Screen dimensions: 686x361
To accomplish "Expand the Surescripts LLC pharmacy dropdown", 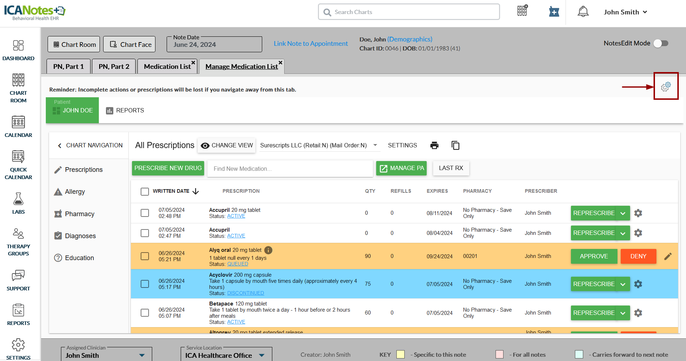I will coord(375,145).
